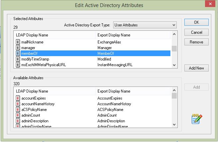Image resolution: width=218 pixels, height=142 pixels.
Task: Click the aCSPolicyName red attribute icon
Action: pos(18,110)
